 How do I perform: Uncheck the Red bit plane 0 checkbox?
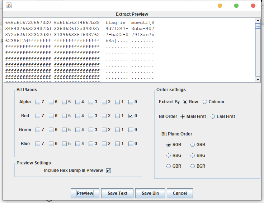tap(131, 116)
